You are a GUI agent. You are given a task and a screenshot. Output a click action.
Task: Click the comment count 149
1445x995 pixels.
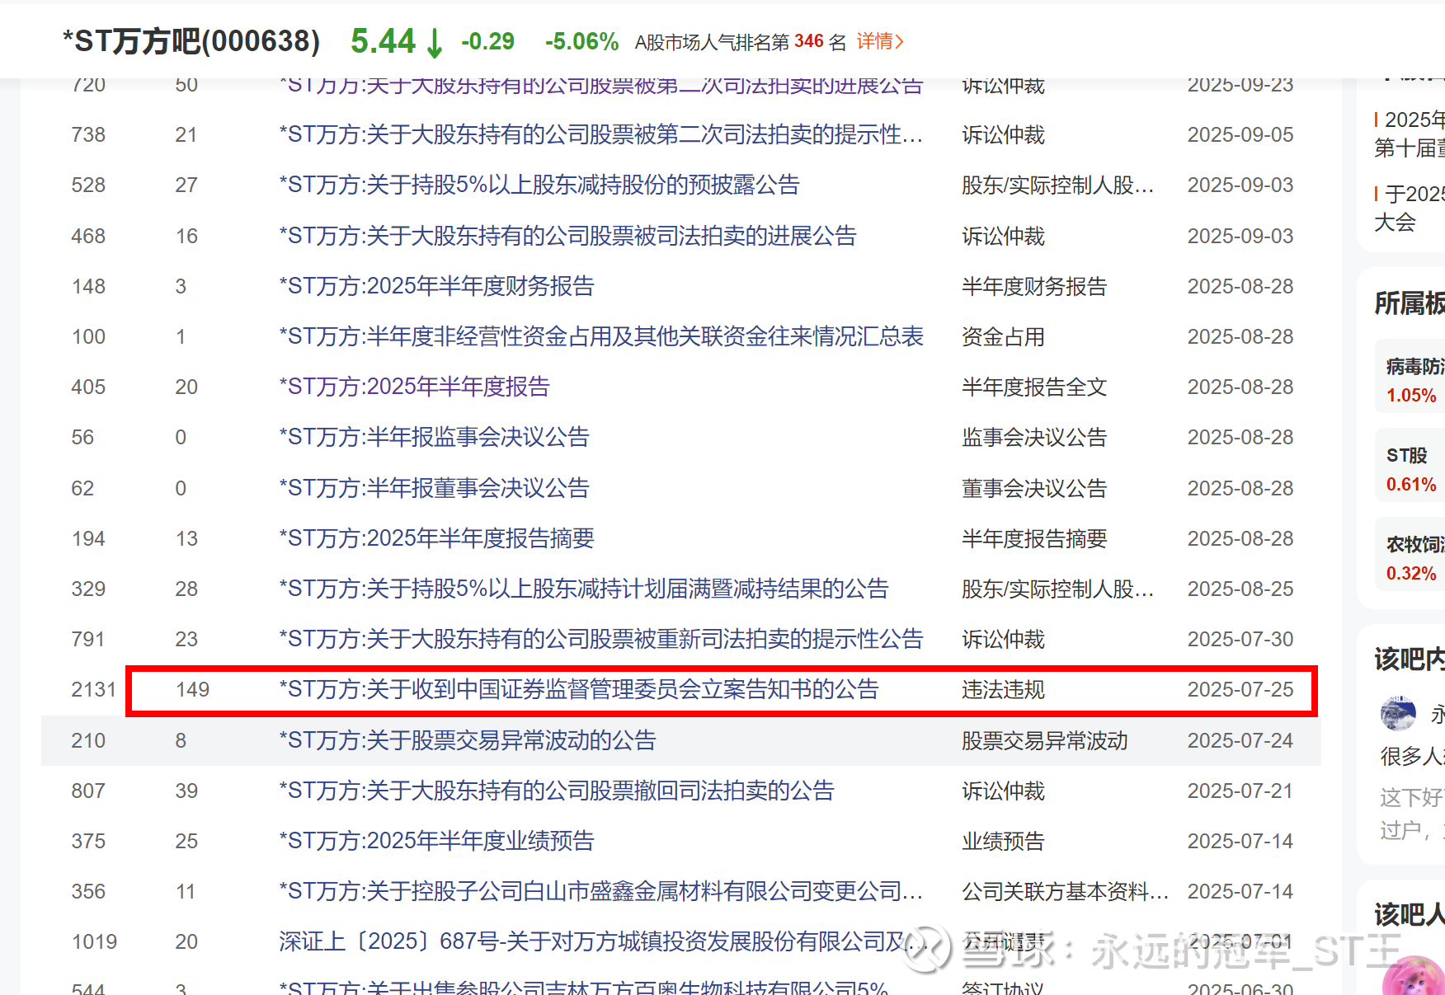[192, 689]
